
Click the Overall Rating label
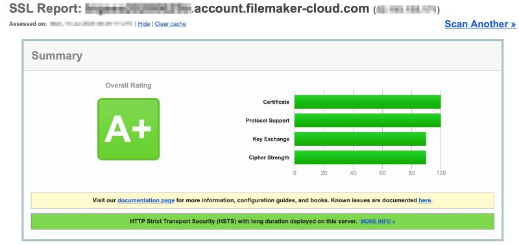[128, 86]
